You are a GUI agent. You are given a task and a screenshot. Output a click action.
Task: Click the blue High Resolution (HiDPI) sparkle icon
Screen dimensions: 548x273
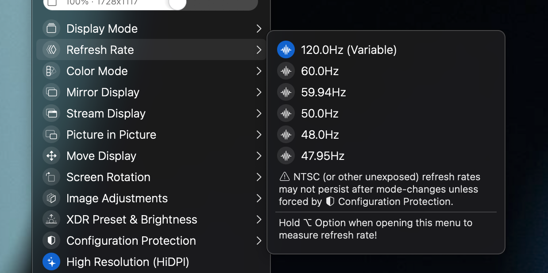tap(51, 262)
